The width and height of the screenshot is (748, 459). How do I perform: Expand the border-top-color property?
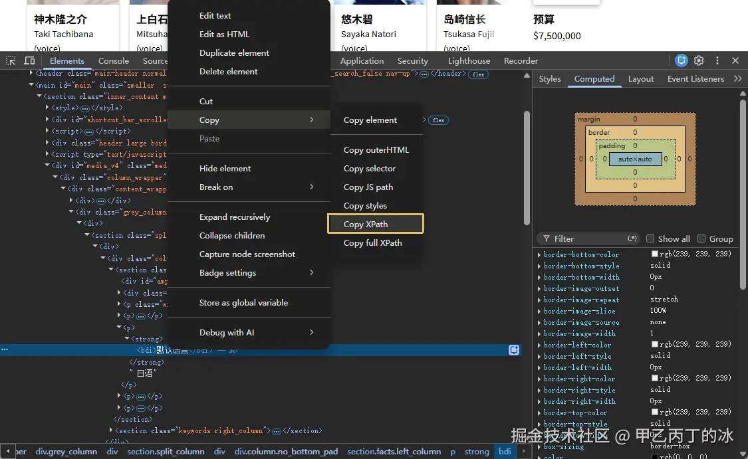click(x=539, y=413)
